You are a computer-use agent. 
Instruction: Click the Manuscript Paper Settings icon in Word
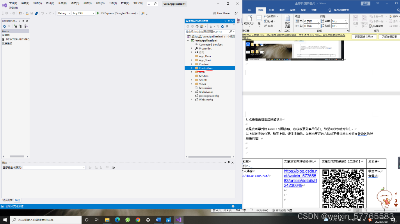point(287,21)
